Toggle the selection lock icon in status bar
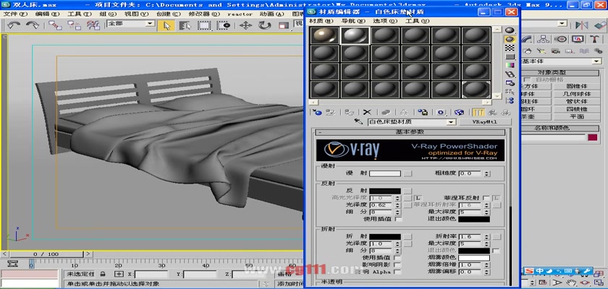 (x=102, y=274)
